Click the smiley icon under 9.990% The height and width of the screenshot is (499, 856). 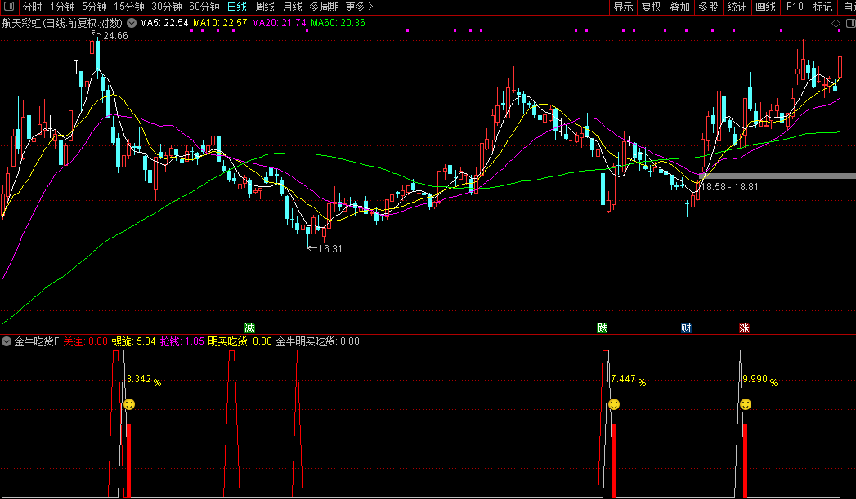point(745,404)
